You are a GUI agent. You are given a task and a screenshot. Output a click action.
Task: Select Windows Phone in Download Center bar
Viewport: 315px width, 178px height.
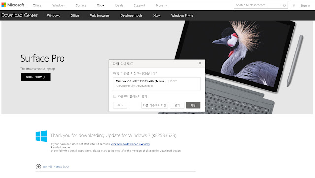point(182,15)
